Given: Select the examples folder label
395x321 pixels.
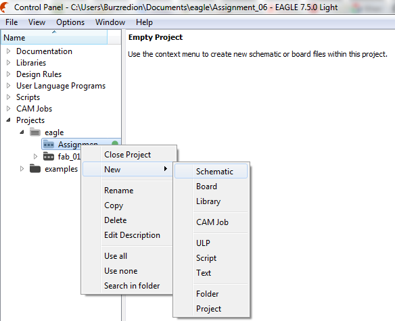Looking at the screenshot, I should (x=62, y=169).
